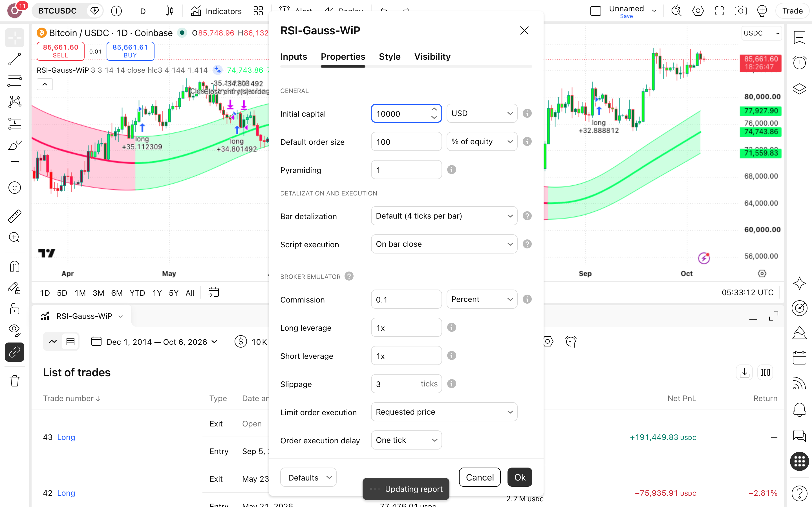Screen dimensions: 812x507
Task: Open the notifications bell icon
Action: (800, 410)
